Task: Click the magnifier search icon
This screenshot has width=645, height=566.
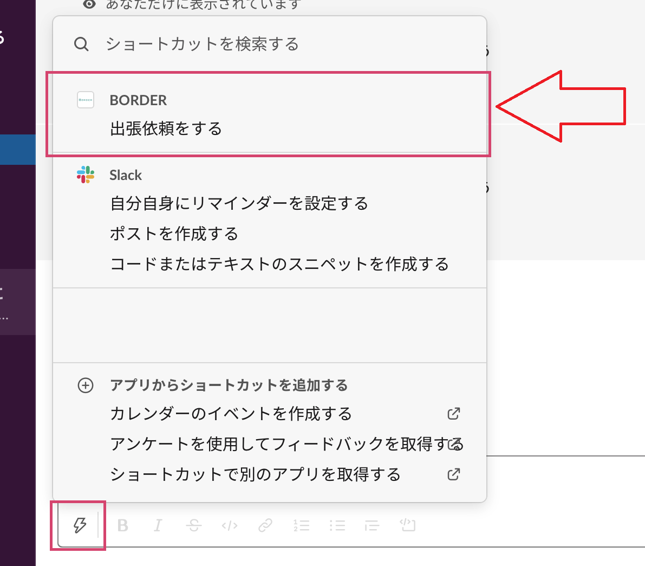Action: click(81, 44)
